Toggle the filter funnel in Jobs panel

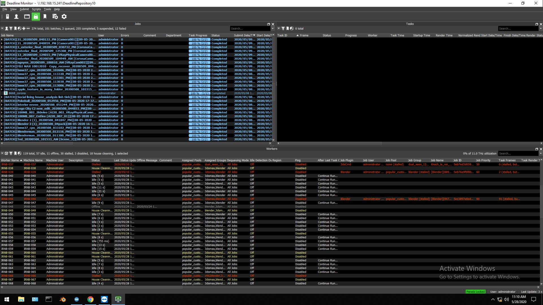tap(11, 29)
